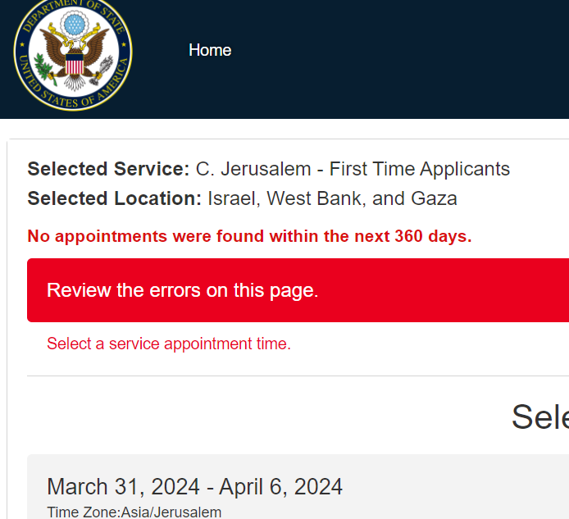Click the 'Israel, West Bank, and Gaza' text
Image resolution: width=569 pixels, height=519 pixels.
(332, 198)
